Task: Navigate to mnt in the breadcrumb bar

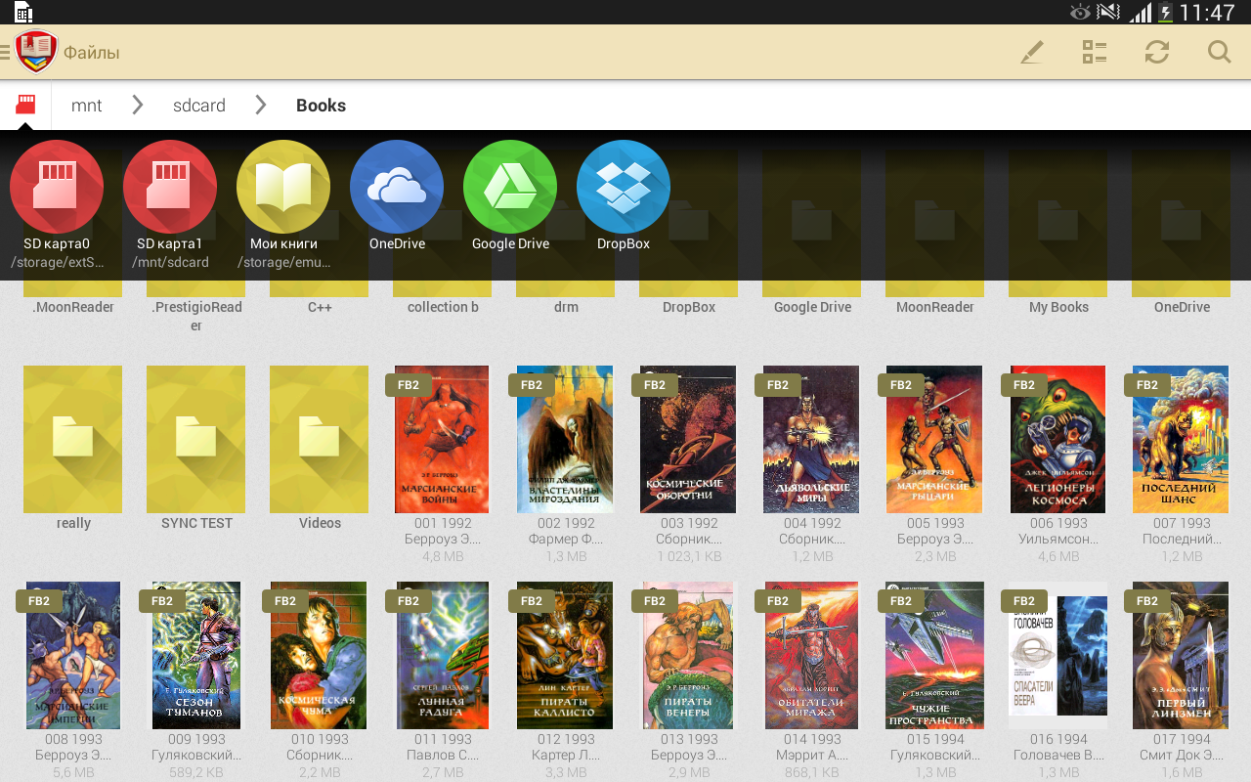Action: coord(86,105)
